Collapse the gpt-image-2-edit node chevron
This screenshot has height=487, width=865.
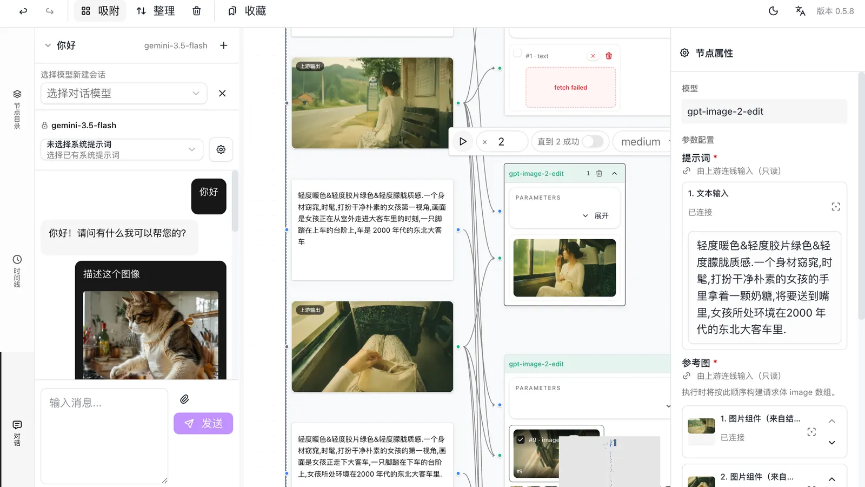coord(614,173)
